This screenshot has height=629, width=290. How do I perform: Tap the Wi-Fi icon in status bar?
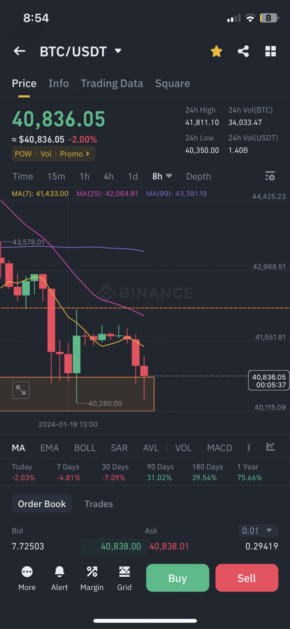pyautogui.click(x=250, y=18)
